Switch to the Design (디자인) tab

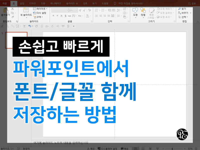[x=32, y=3]
